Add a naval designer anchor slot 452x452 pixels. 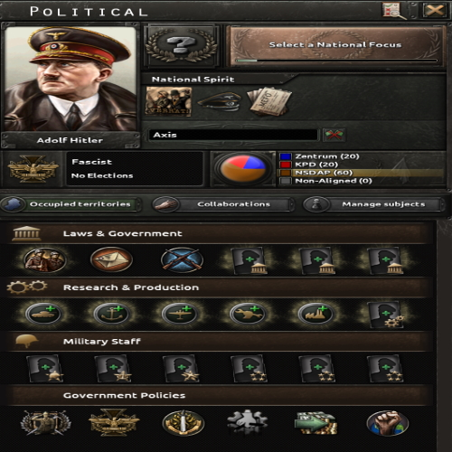[112, 314]
